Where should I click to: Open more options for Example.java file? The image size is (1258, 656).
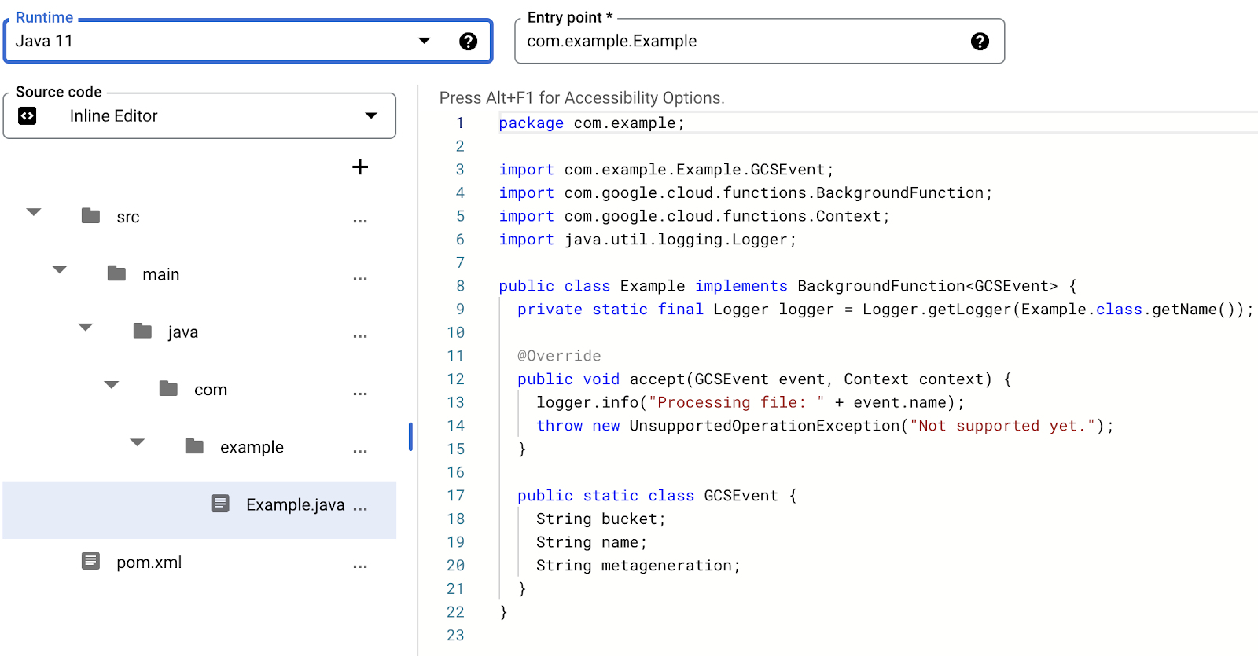(360, 508)
